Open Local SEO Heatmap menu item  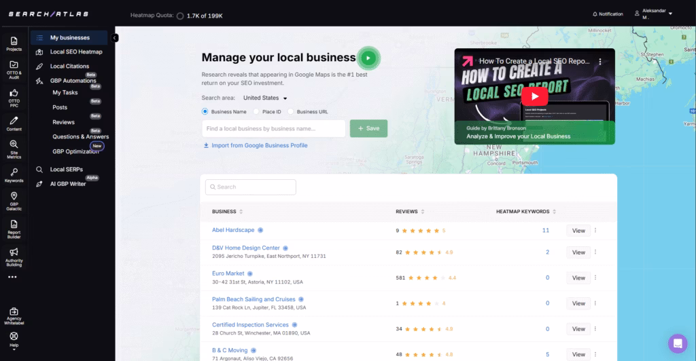[75, 52]
